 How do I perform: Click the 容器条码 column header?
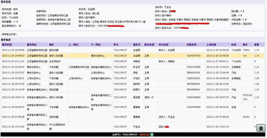[191, 45]
